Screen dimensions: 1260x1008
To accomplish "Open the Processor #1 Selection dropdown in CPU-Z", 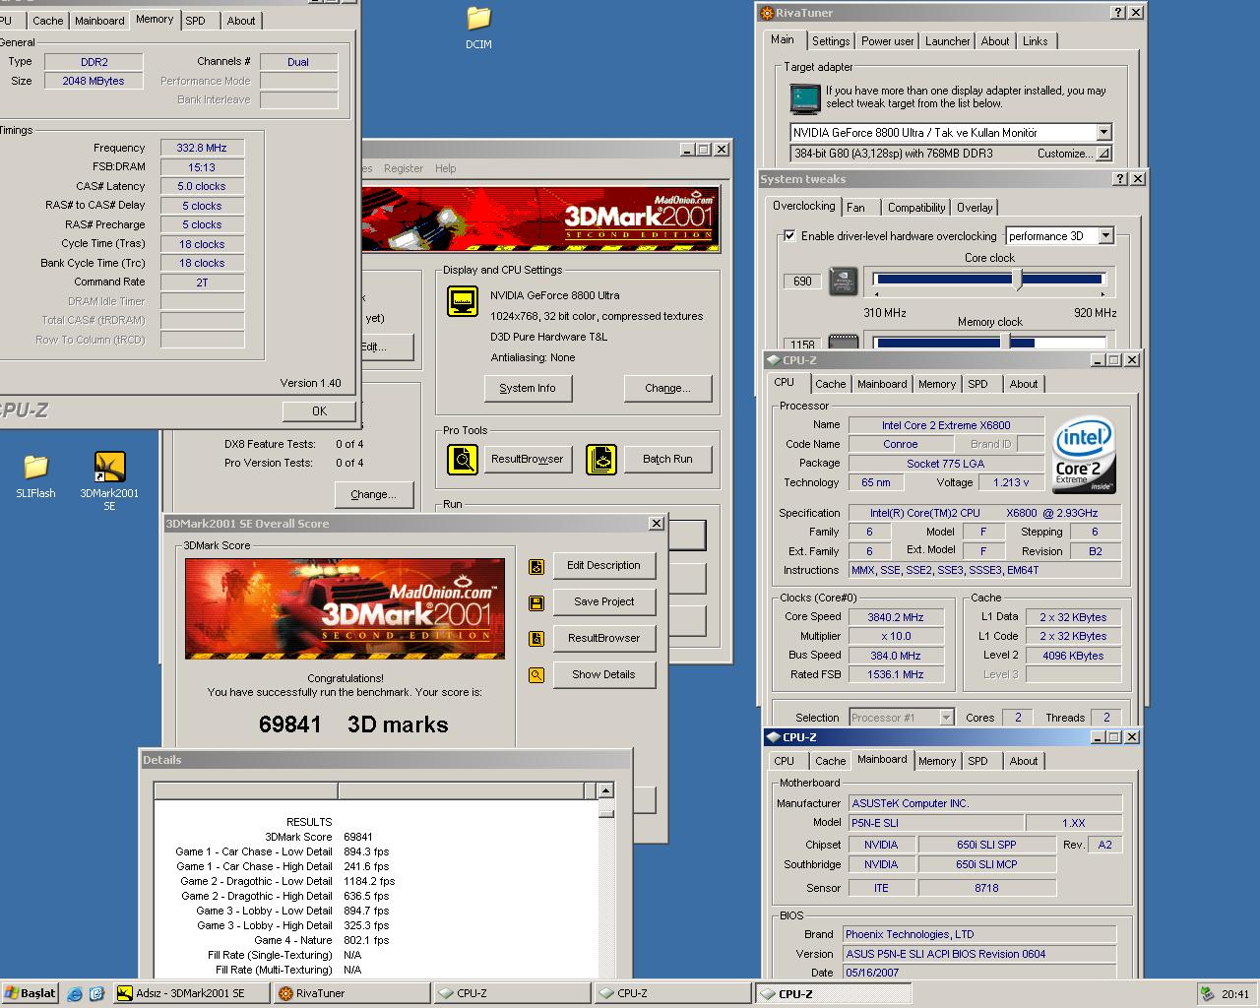I will point(946,718).
